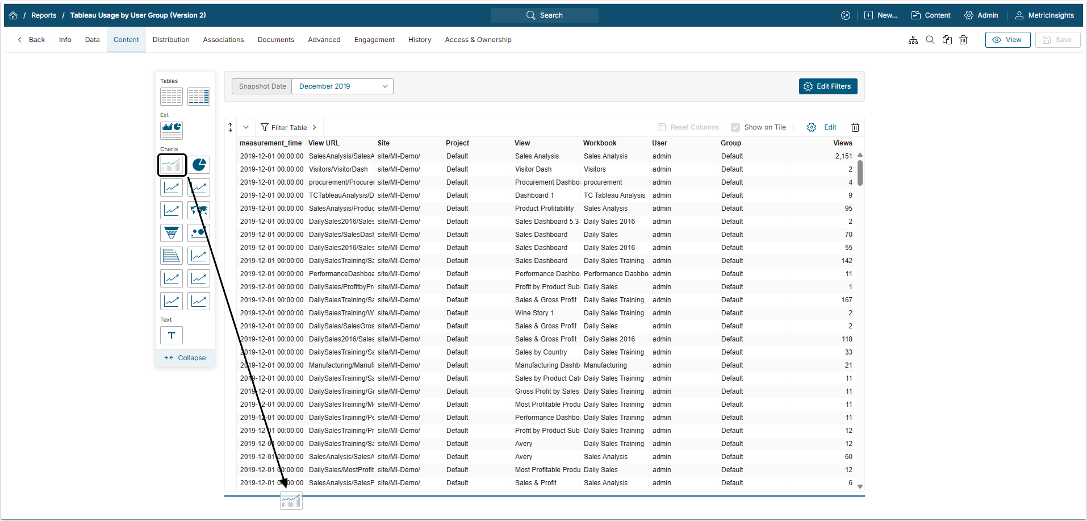Viewport: 1087px width, 521px height.
Task: Click the Edit Filters button
Action: click(827, 86)
